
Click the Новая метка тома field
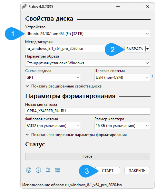click(88, 111)
